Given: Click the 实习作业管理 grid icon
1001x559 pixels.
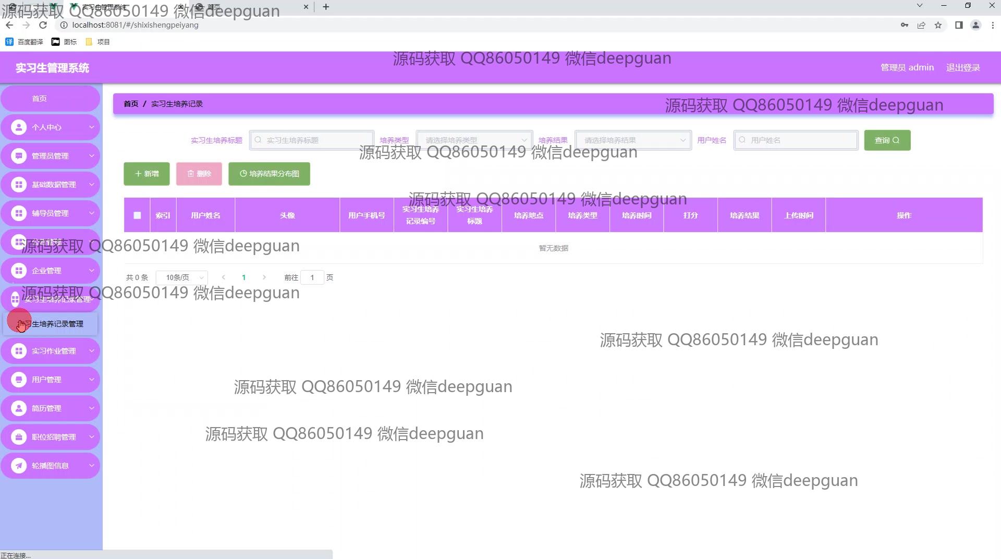Looking at the screenshot, I should click(19, 351).
